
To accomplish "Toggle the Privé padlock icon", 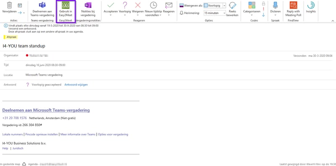I will click(263, 3).
